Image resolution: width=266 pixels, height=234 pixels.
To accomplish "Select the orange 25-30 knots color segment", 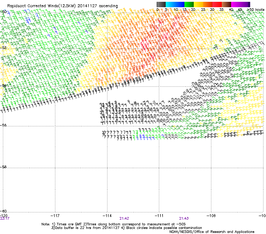I will tap(208, 4).
